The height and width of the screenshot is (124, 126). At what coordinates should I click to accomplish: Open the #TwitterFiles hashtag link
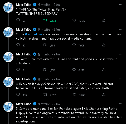[x=33, y=34]
